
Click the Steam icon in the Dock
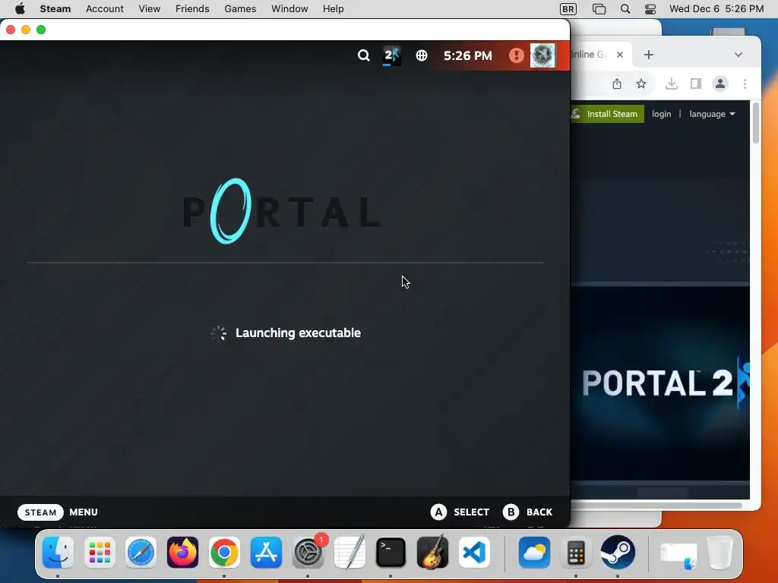[x=618, y=553]
